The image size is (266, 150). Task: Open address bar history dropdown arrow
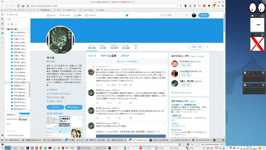[x=177, y=6]
